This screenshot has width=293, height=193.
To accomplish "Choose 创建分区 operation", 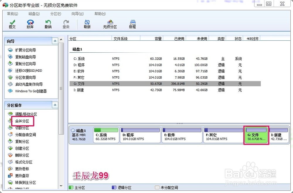I will tap(18, 149).
